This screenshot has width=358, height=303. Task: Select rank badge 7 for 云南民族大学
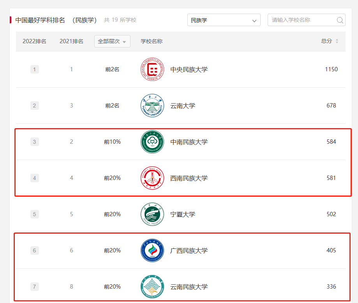(x=35, y=287)
